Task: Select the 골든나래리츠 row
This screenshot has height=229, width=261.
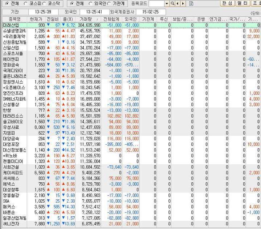Action: [x=131, y=76]
